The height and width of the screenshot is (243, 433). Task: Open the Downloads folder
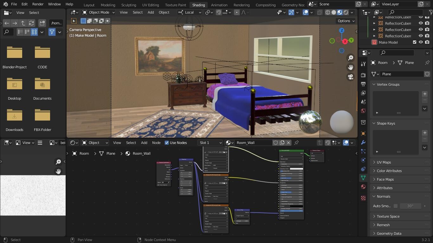[15, 120]
